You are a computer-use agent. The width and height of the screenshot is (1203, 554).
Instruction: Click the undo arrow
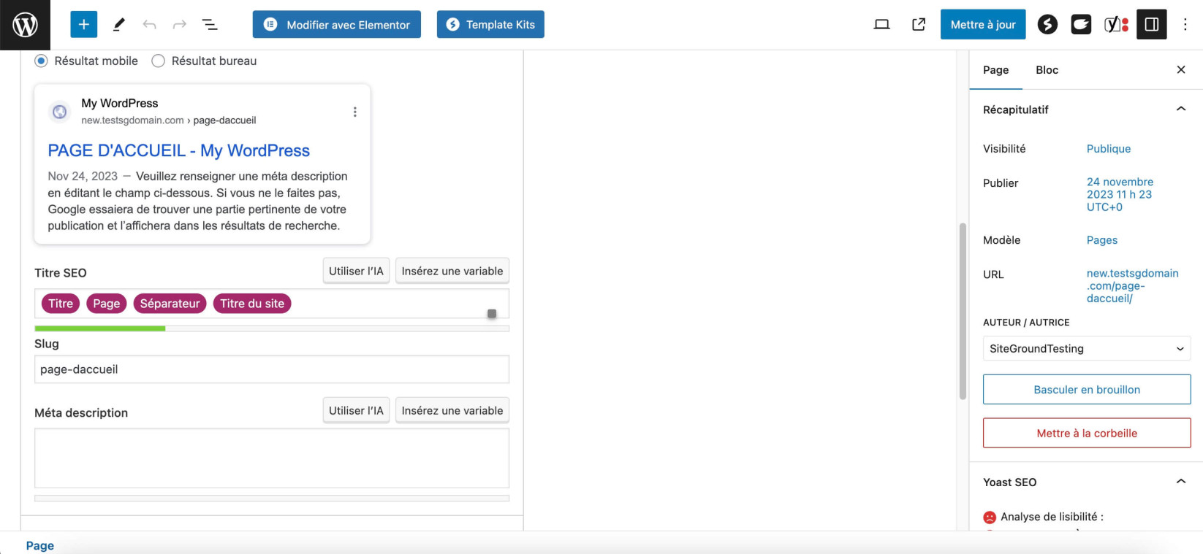pyautogui.click(x=149, y=25)
